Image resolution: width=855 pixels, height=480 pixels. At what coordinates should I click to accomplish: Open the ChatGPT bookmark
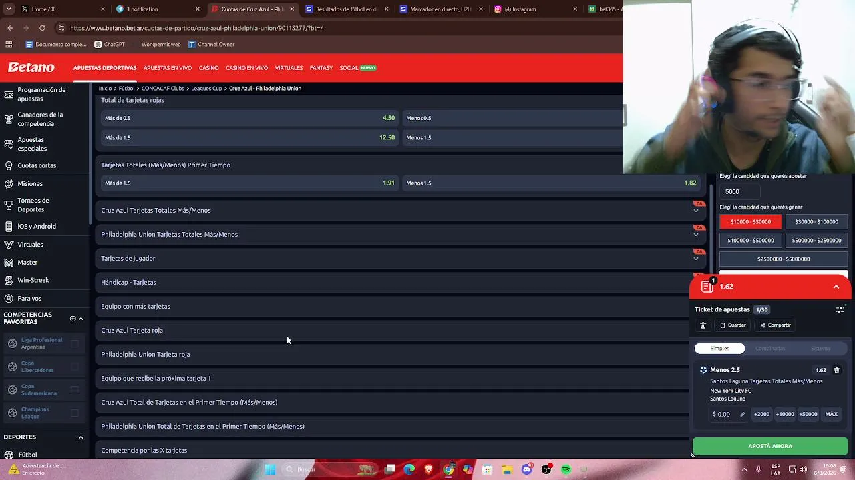(110, 45)
